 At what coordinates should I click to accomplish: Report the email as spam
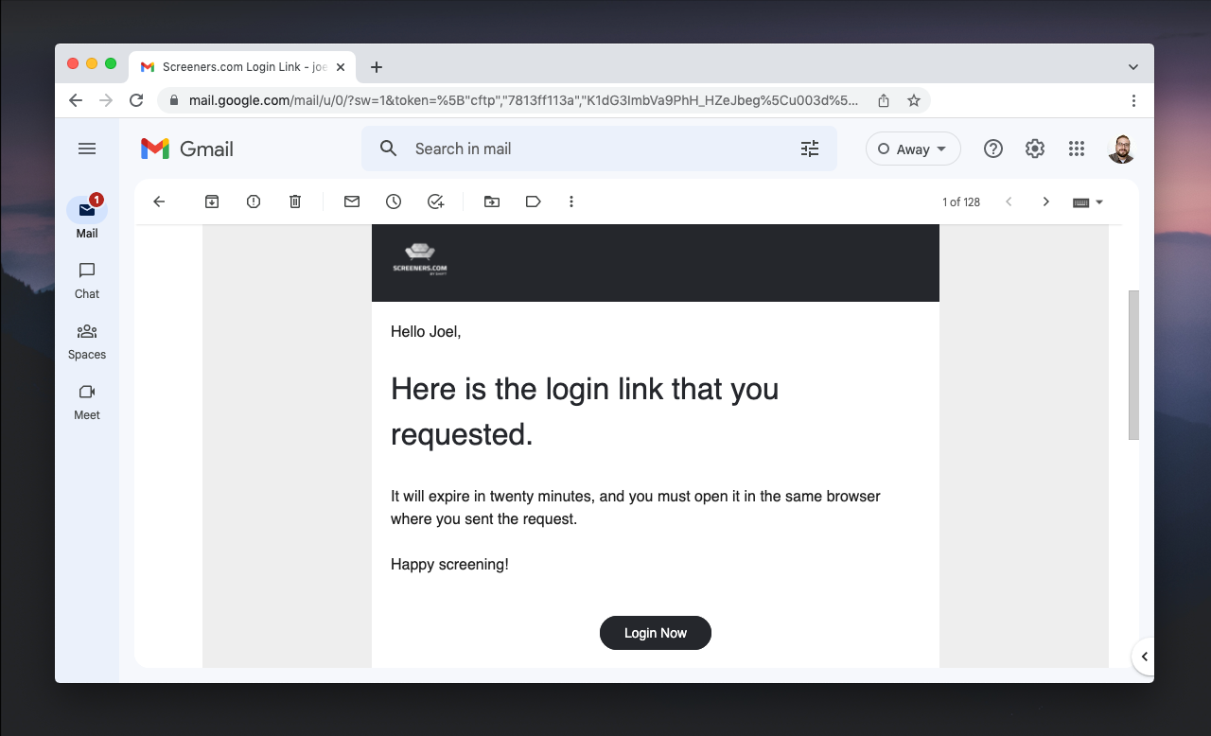pos(254,202)
